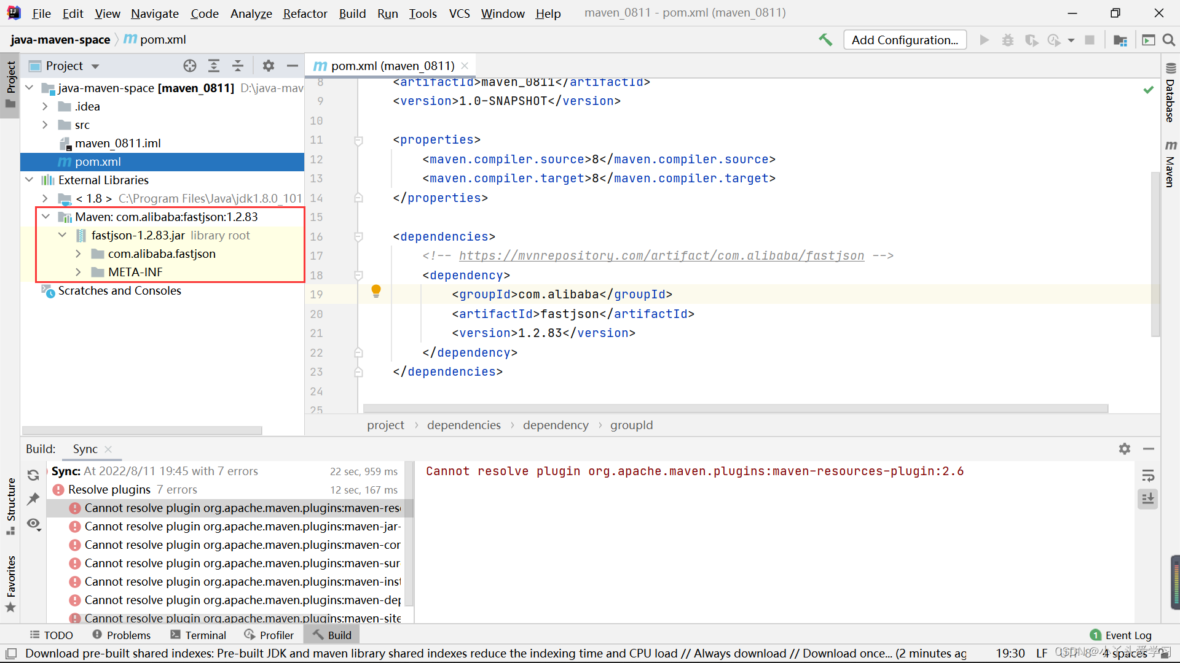This screenshot has height=663, width=1180.
Task: Close the pom.xml editor tab
Action: coord(465,66)
